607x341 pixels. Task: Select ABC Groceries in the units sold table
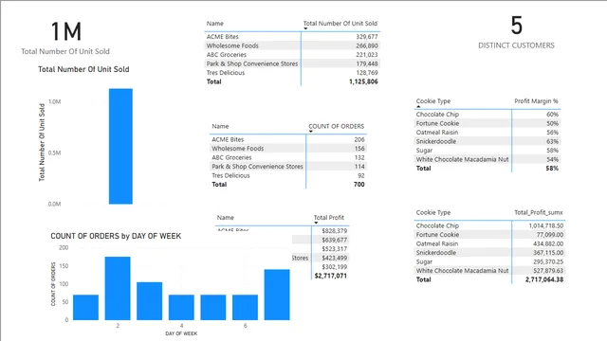226,55
